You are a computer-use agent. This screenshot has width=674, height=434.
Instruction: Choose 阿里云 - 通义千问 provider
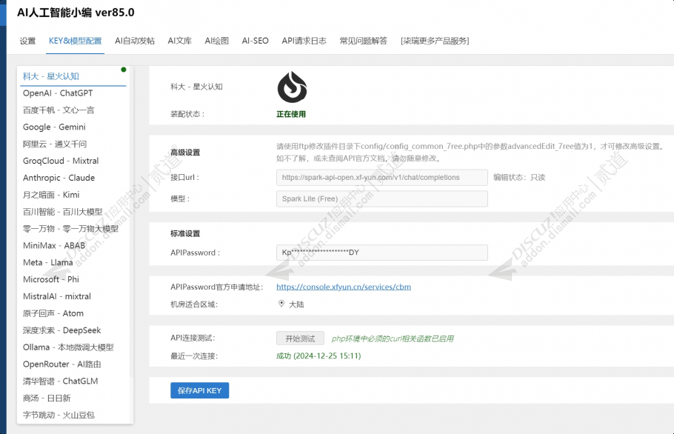click(x=55, y=144)
